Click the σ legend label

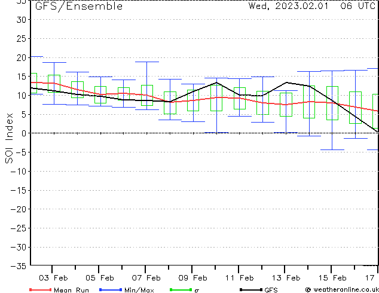(x=197, y=291)
